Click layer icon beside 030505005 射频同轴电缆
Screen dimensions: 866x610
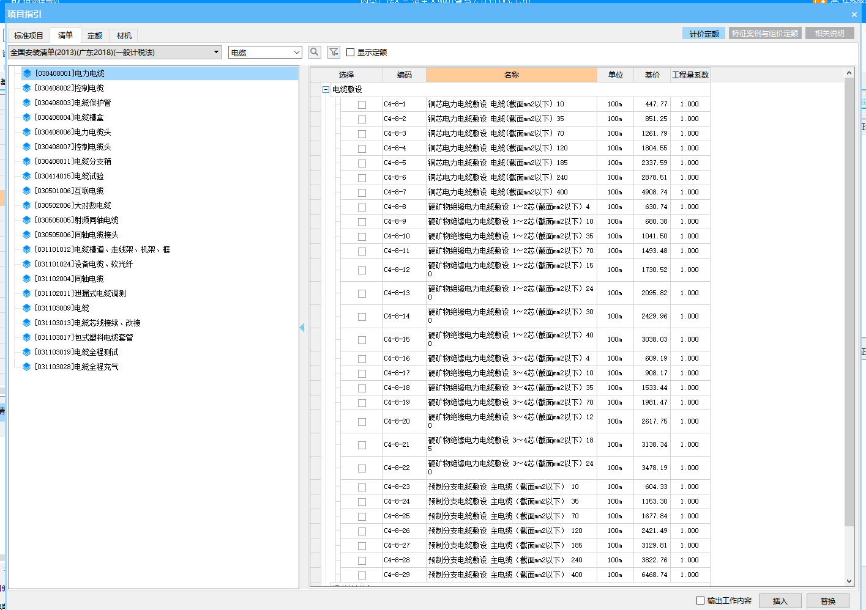pos(27,220)
